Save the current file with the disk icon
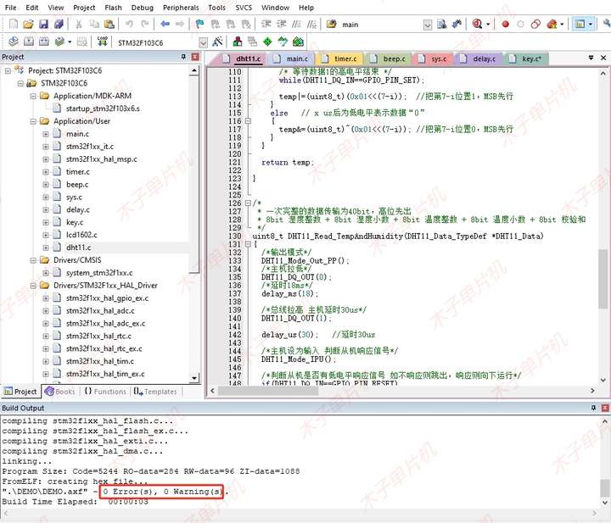 pos(43,24)
